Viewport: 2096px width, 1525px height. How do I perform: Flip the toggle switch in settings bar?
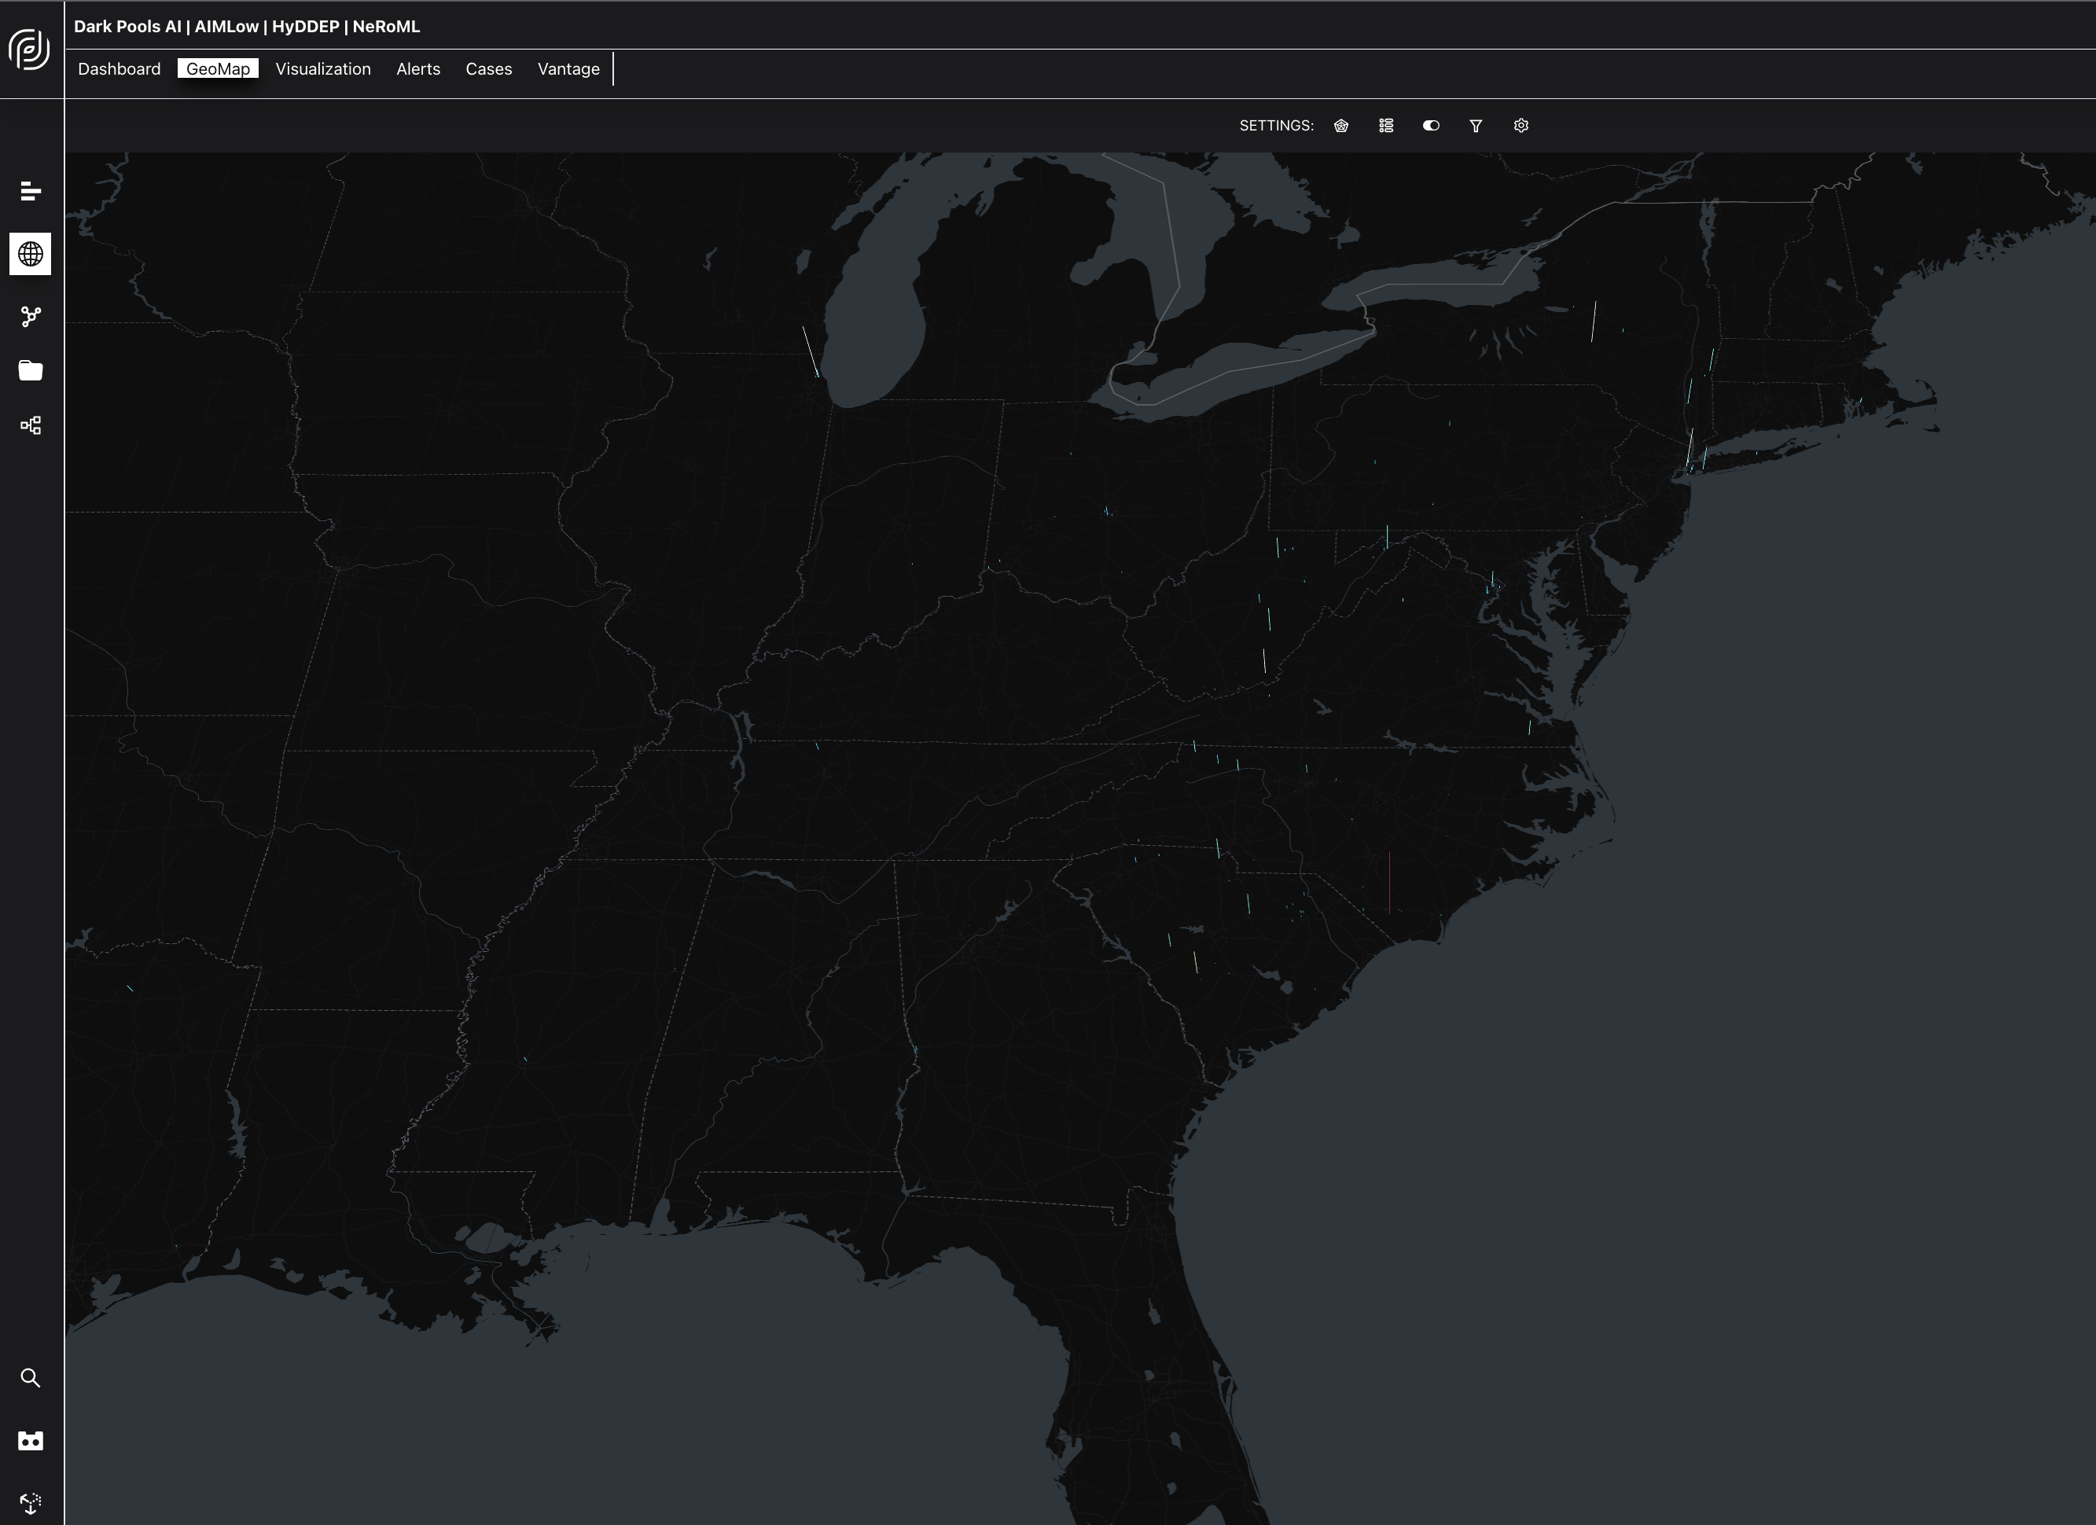[1431, 126]
